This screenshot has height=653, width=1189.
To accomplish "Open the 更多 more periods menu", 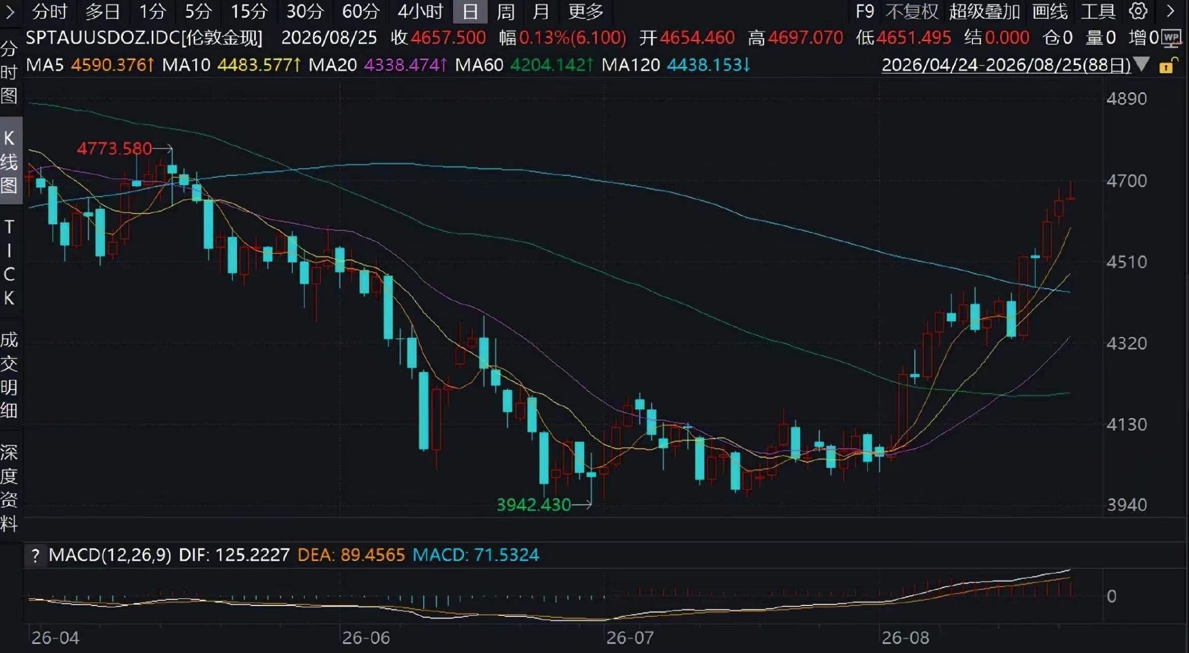I will click(x=586, y=11).
